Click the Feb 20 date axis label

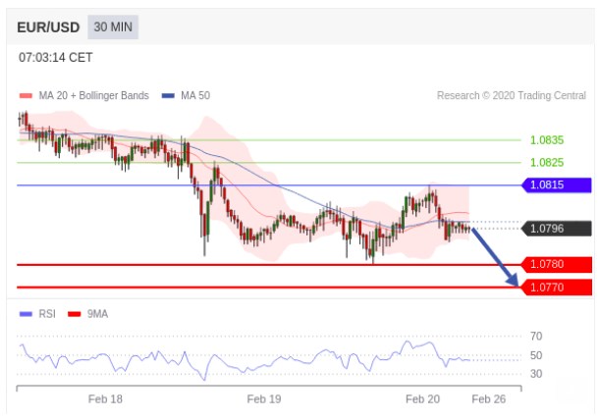pyautogui.click(x=422, y=399)
